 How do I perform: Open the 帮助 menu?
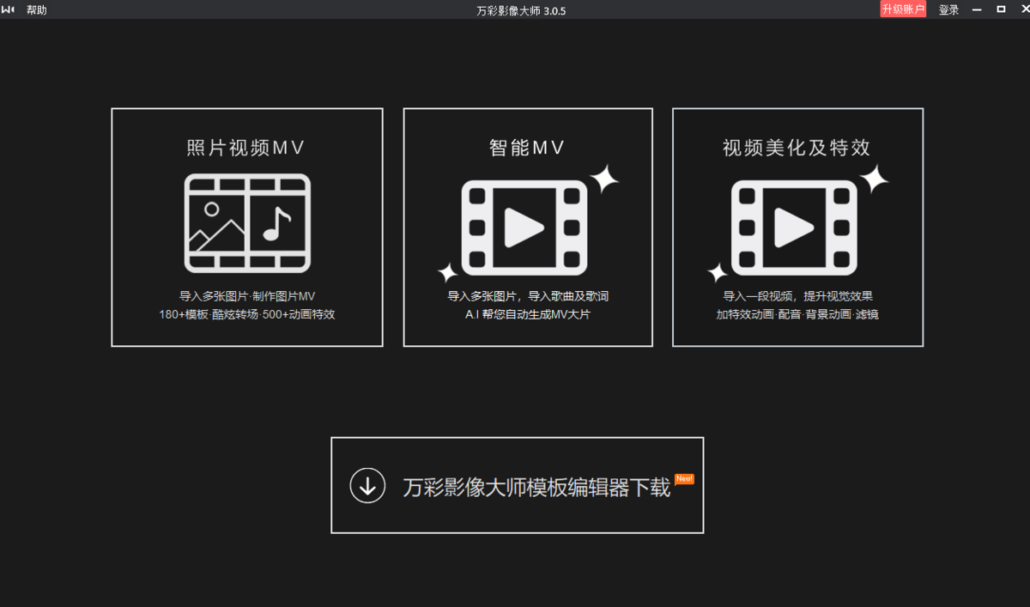37,10
